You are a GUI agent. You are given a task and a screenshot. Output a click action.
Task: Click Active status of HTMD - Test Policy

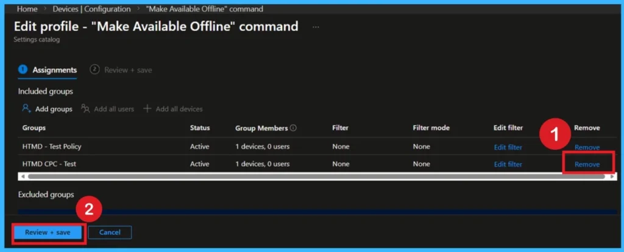pyautogui.click(x=200, y=147)
